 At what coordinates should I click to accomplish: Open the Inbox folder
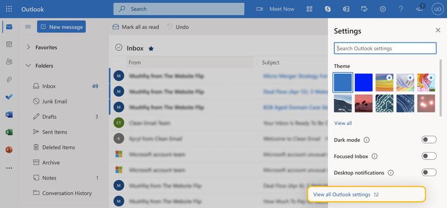65,86
